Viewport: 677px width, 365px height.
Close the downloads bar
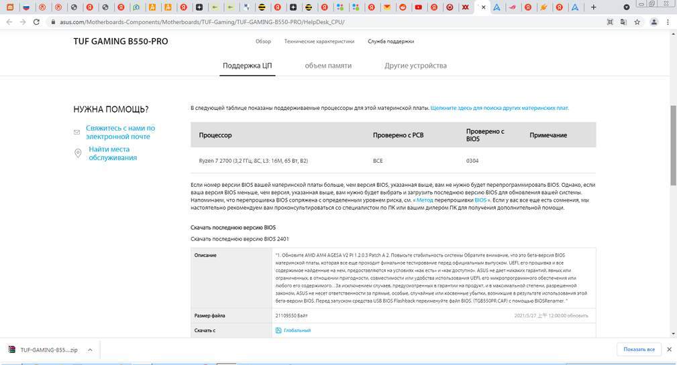[669, 350]
